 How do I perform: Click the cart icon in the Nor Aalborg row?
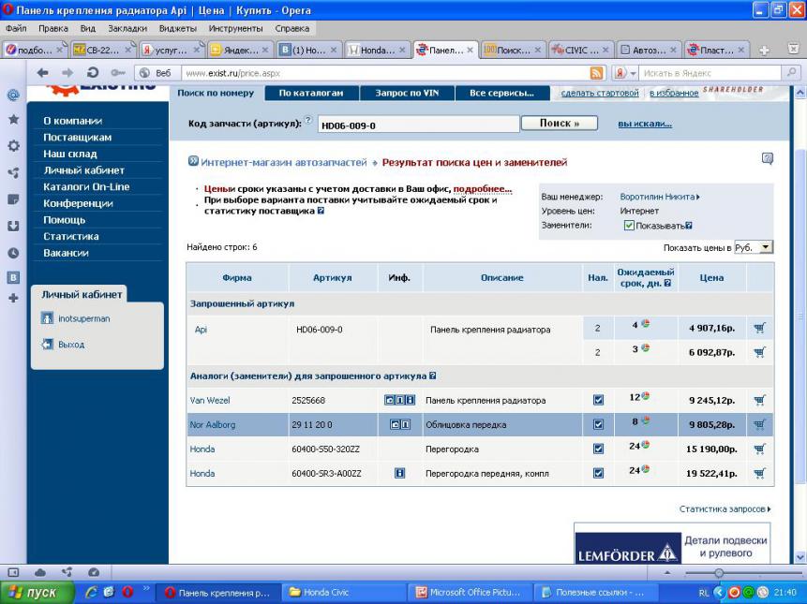(x=759, y=424)
